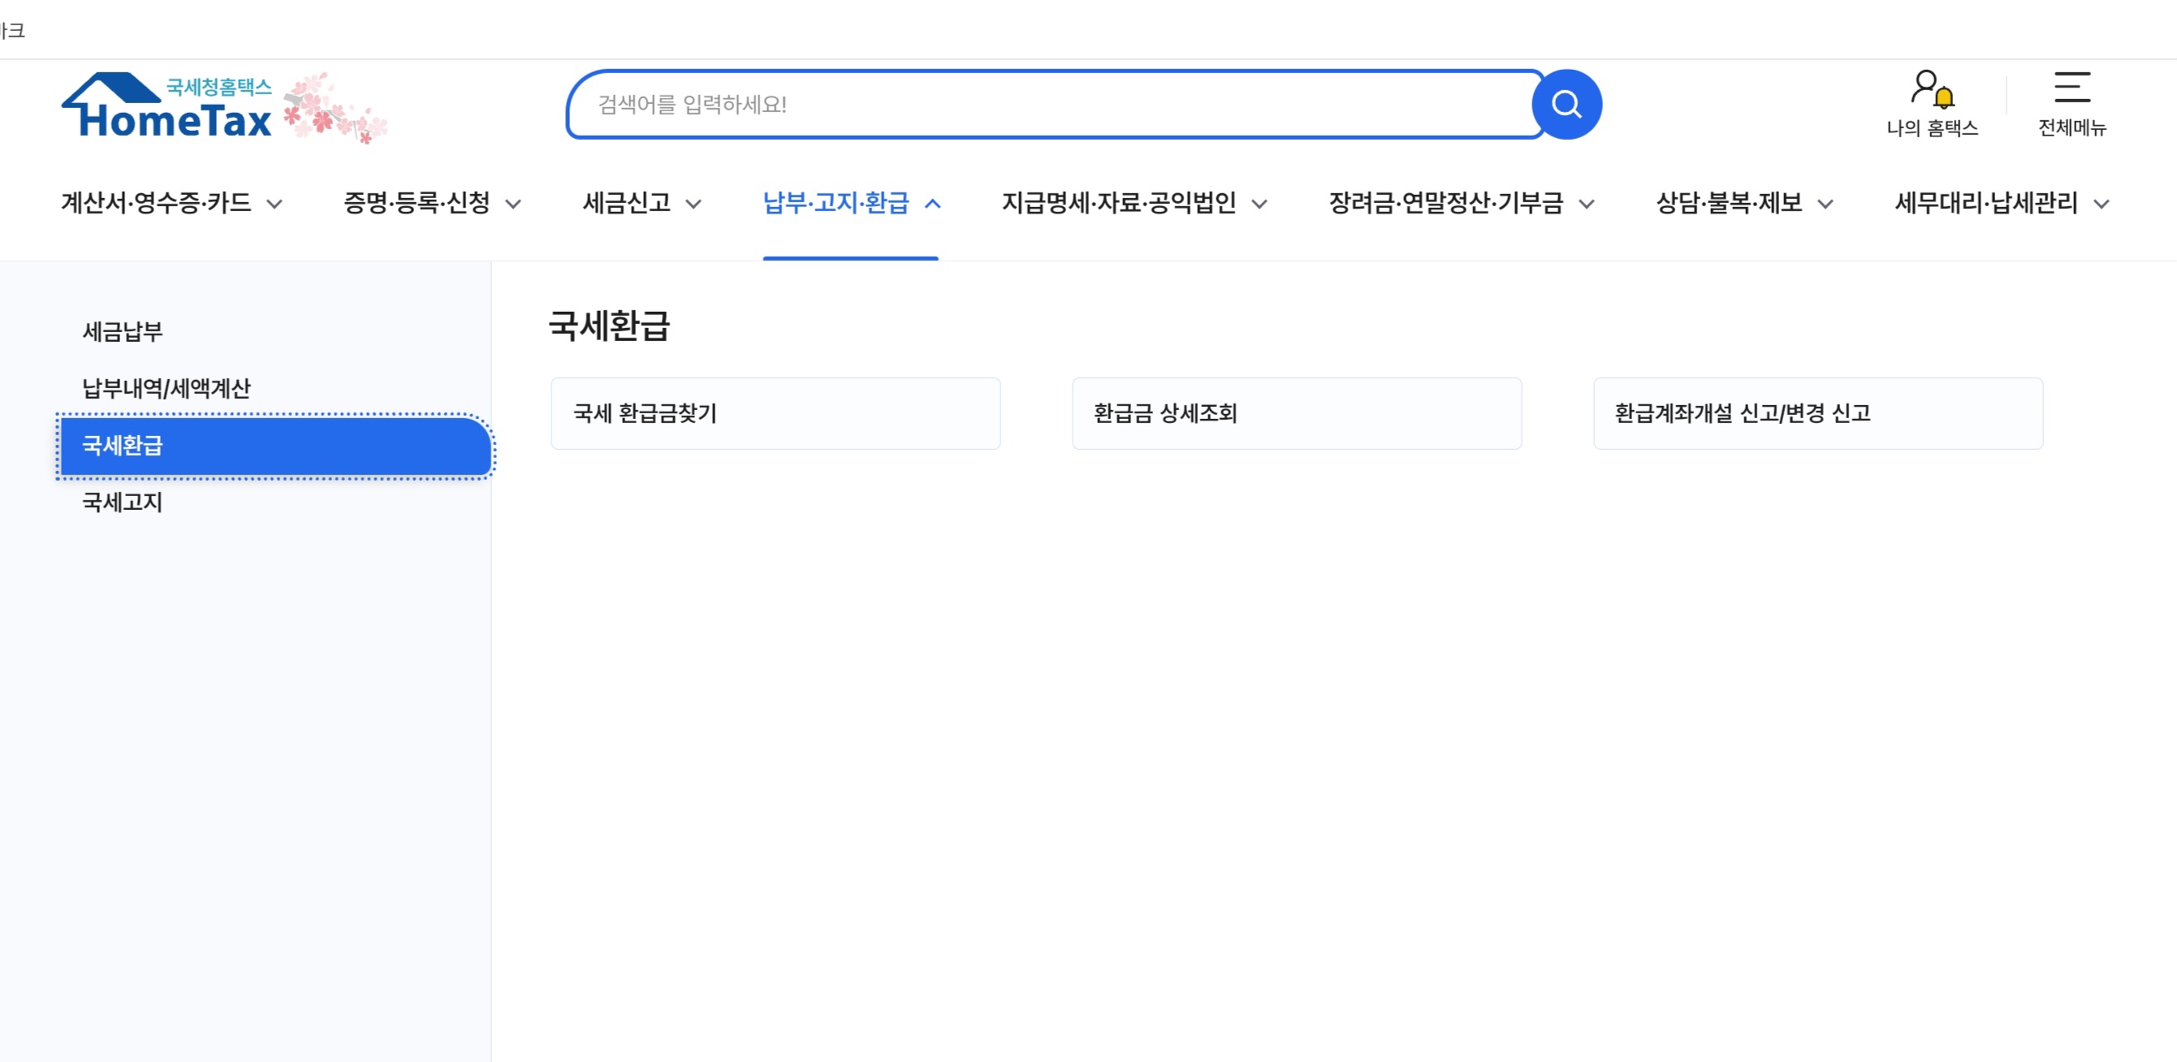Open 세무대리·납세관리 menu

pyautogui.click(x=2000, y=204)
